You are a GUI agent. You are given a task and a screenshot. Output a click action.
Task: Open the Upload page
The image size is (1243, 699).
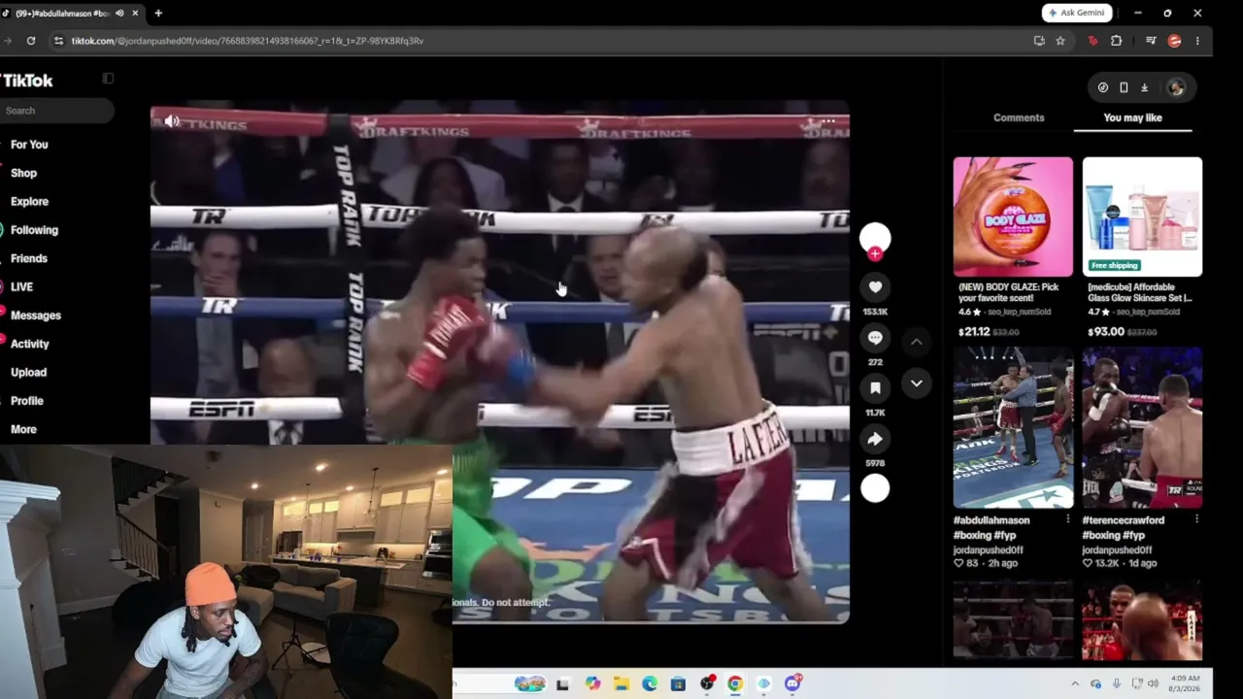[x=28, y=372]
